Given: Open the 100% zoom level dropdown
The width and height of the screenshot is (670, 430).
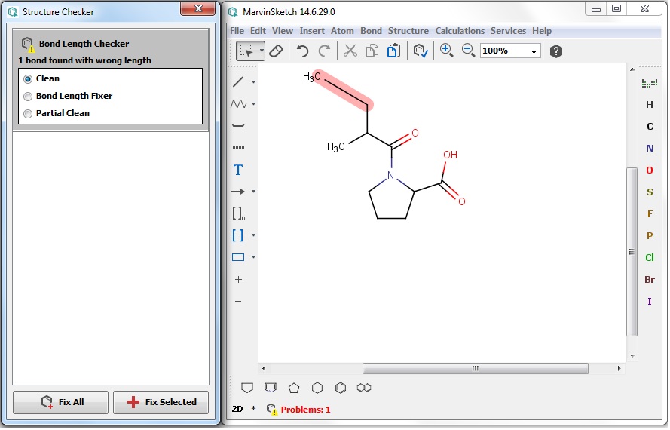Looking at the screenshot, I should [x=534, y=51].
